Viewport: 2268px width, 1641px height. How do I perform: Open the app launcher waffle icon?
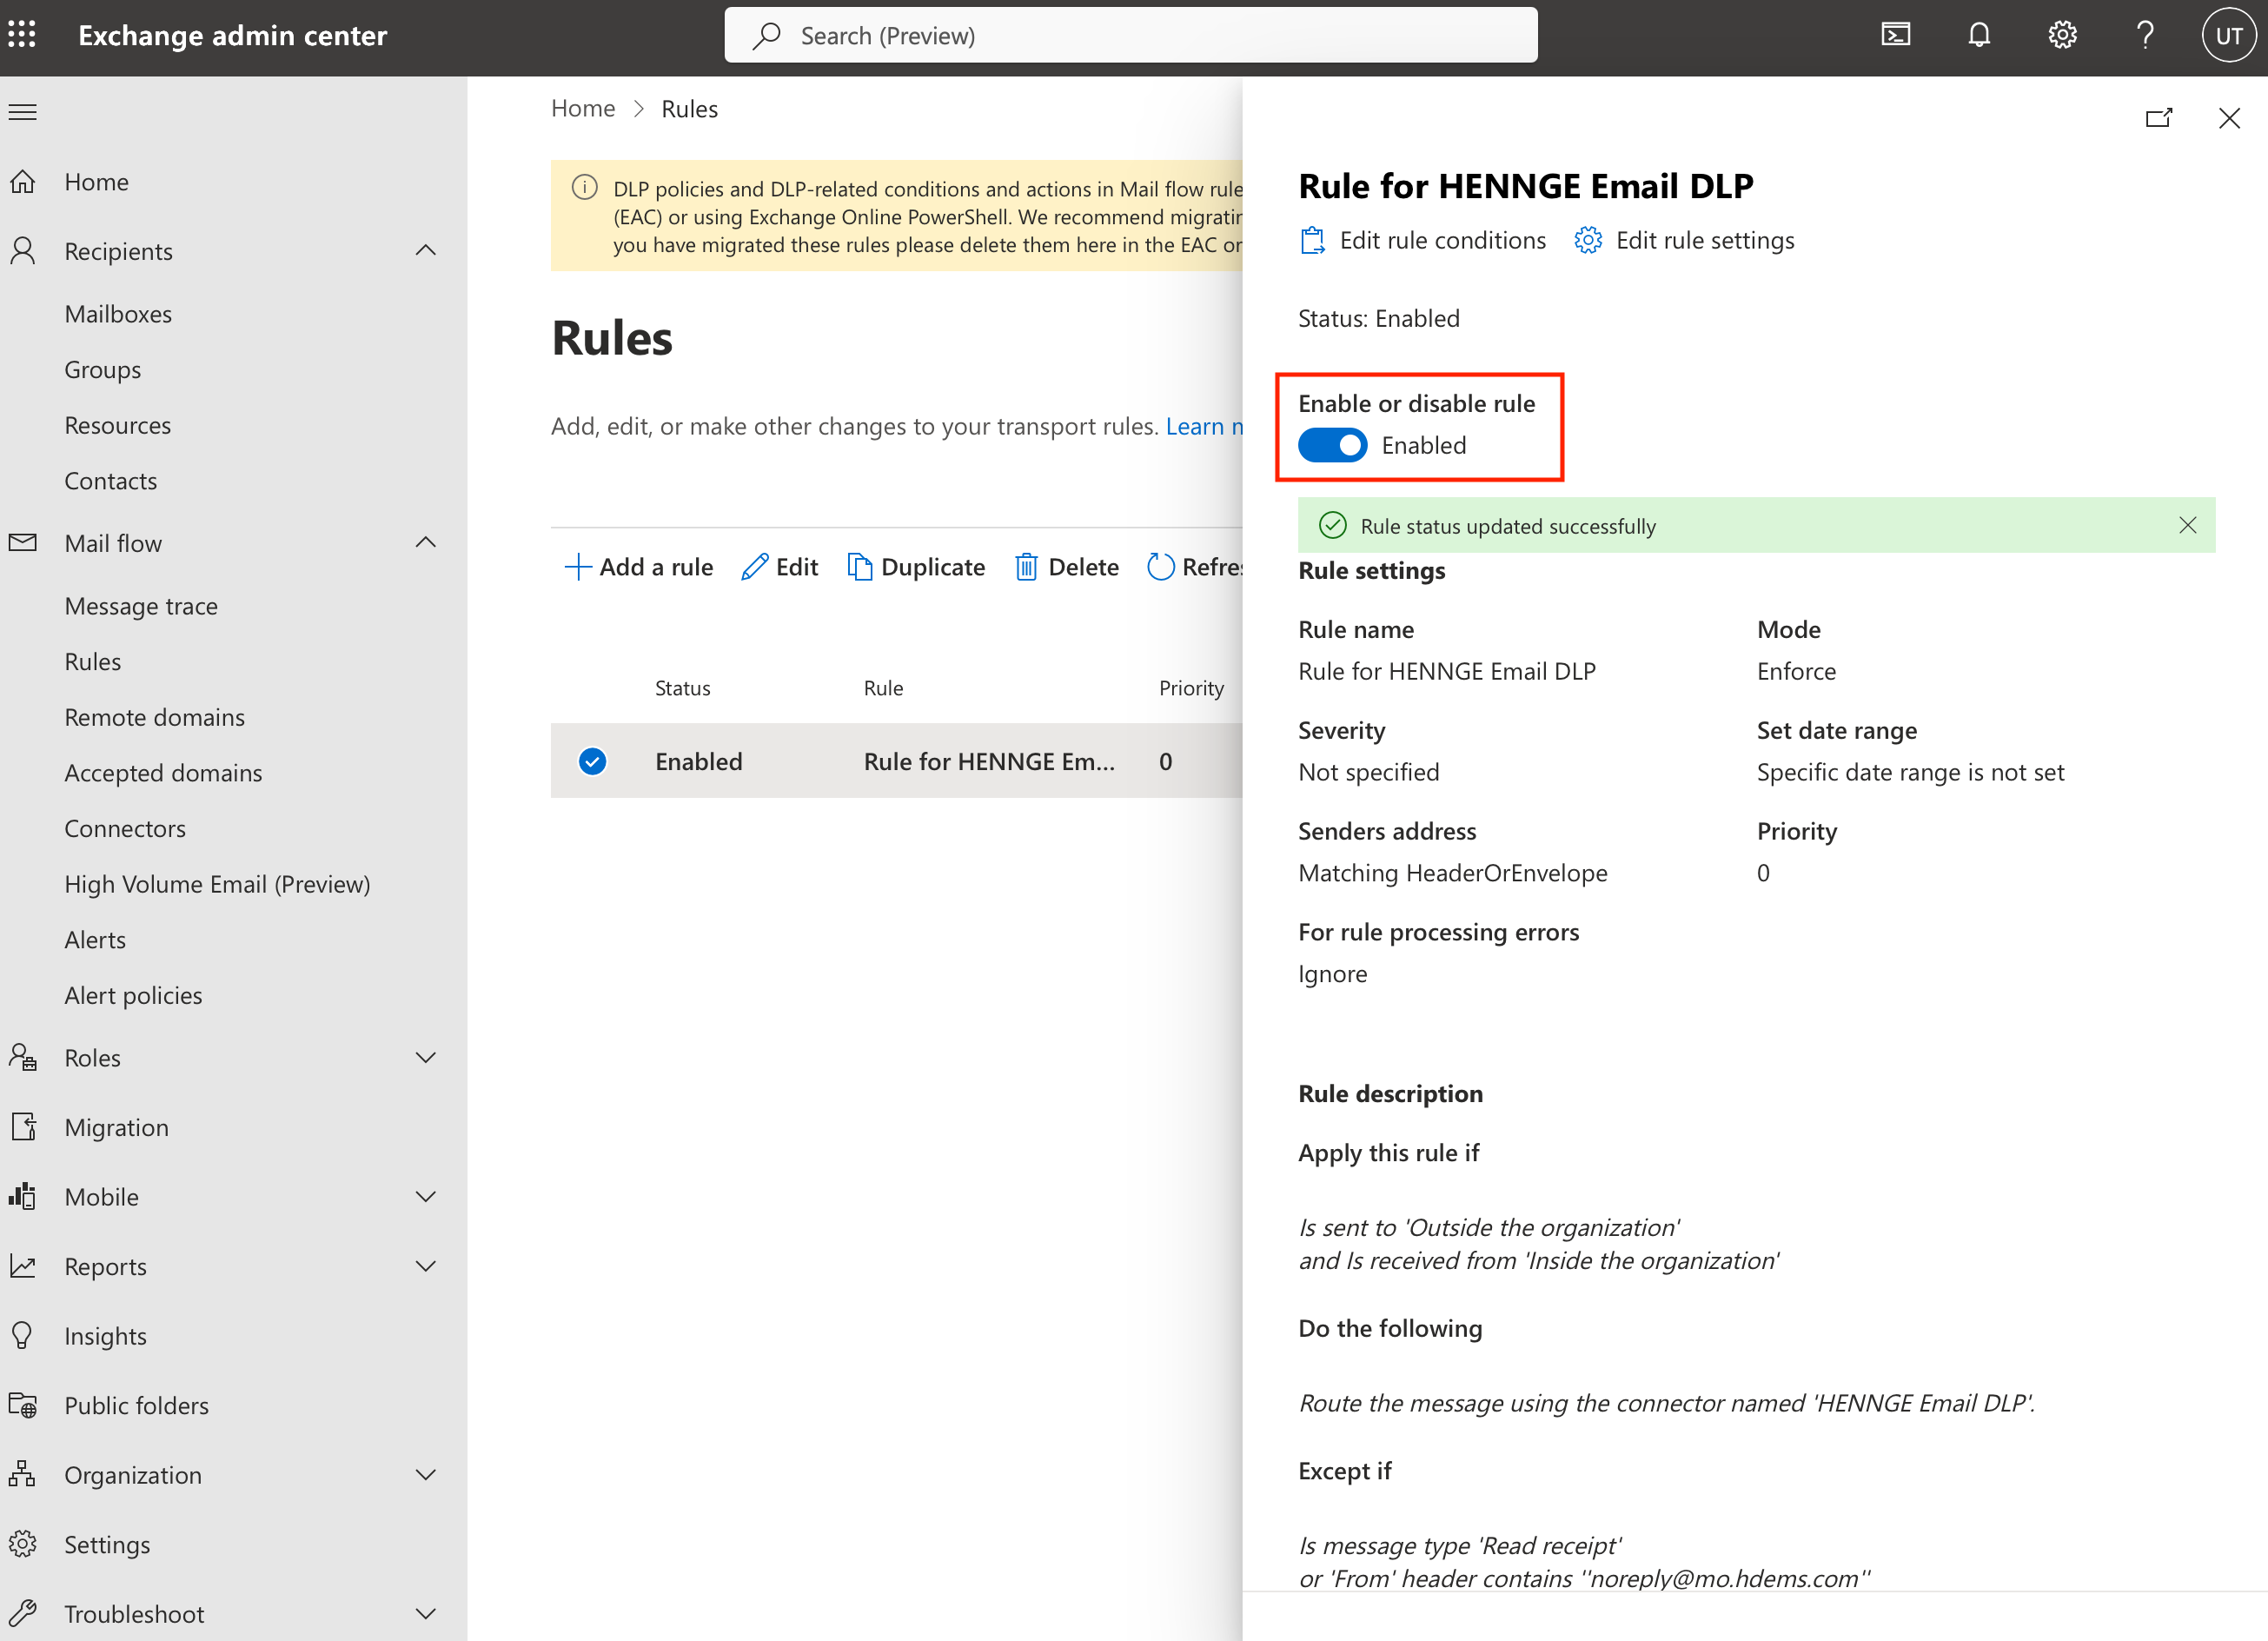coord(22,35)
